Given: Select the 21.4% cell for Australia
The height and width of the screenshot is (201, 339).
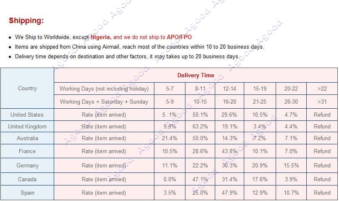Looking at the screenshot, I should point(170,138).
